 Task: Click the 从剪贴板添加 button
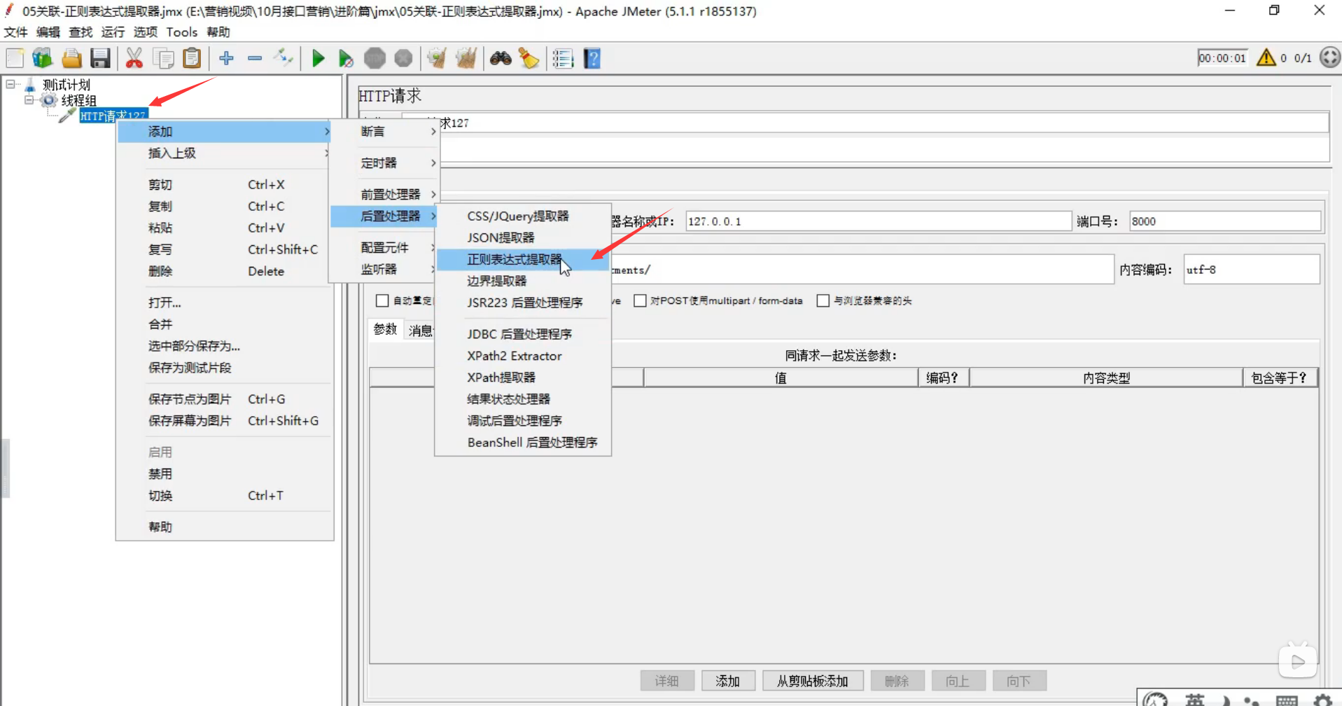[812, 681]
